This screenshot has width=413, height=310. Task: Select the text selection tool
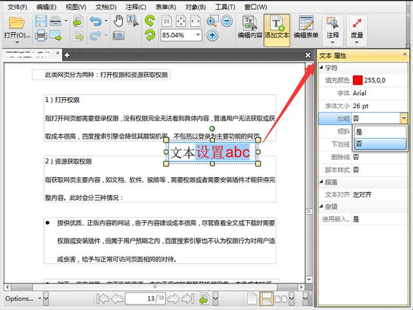(x=132, y=21)
